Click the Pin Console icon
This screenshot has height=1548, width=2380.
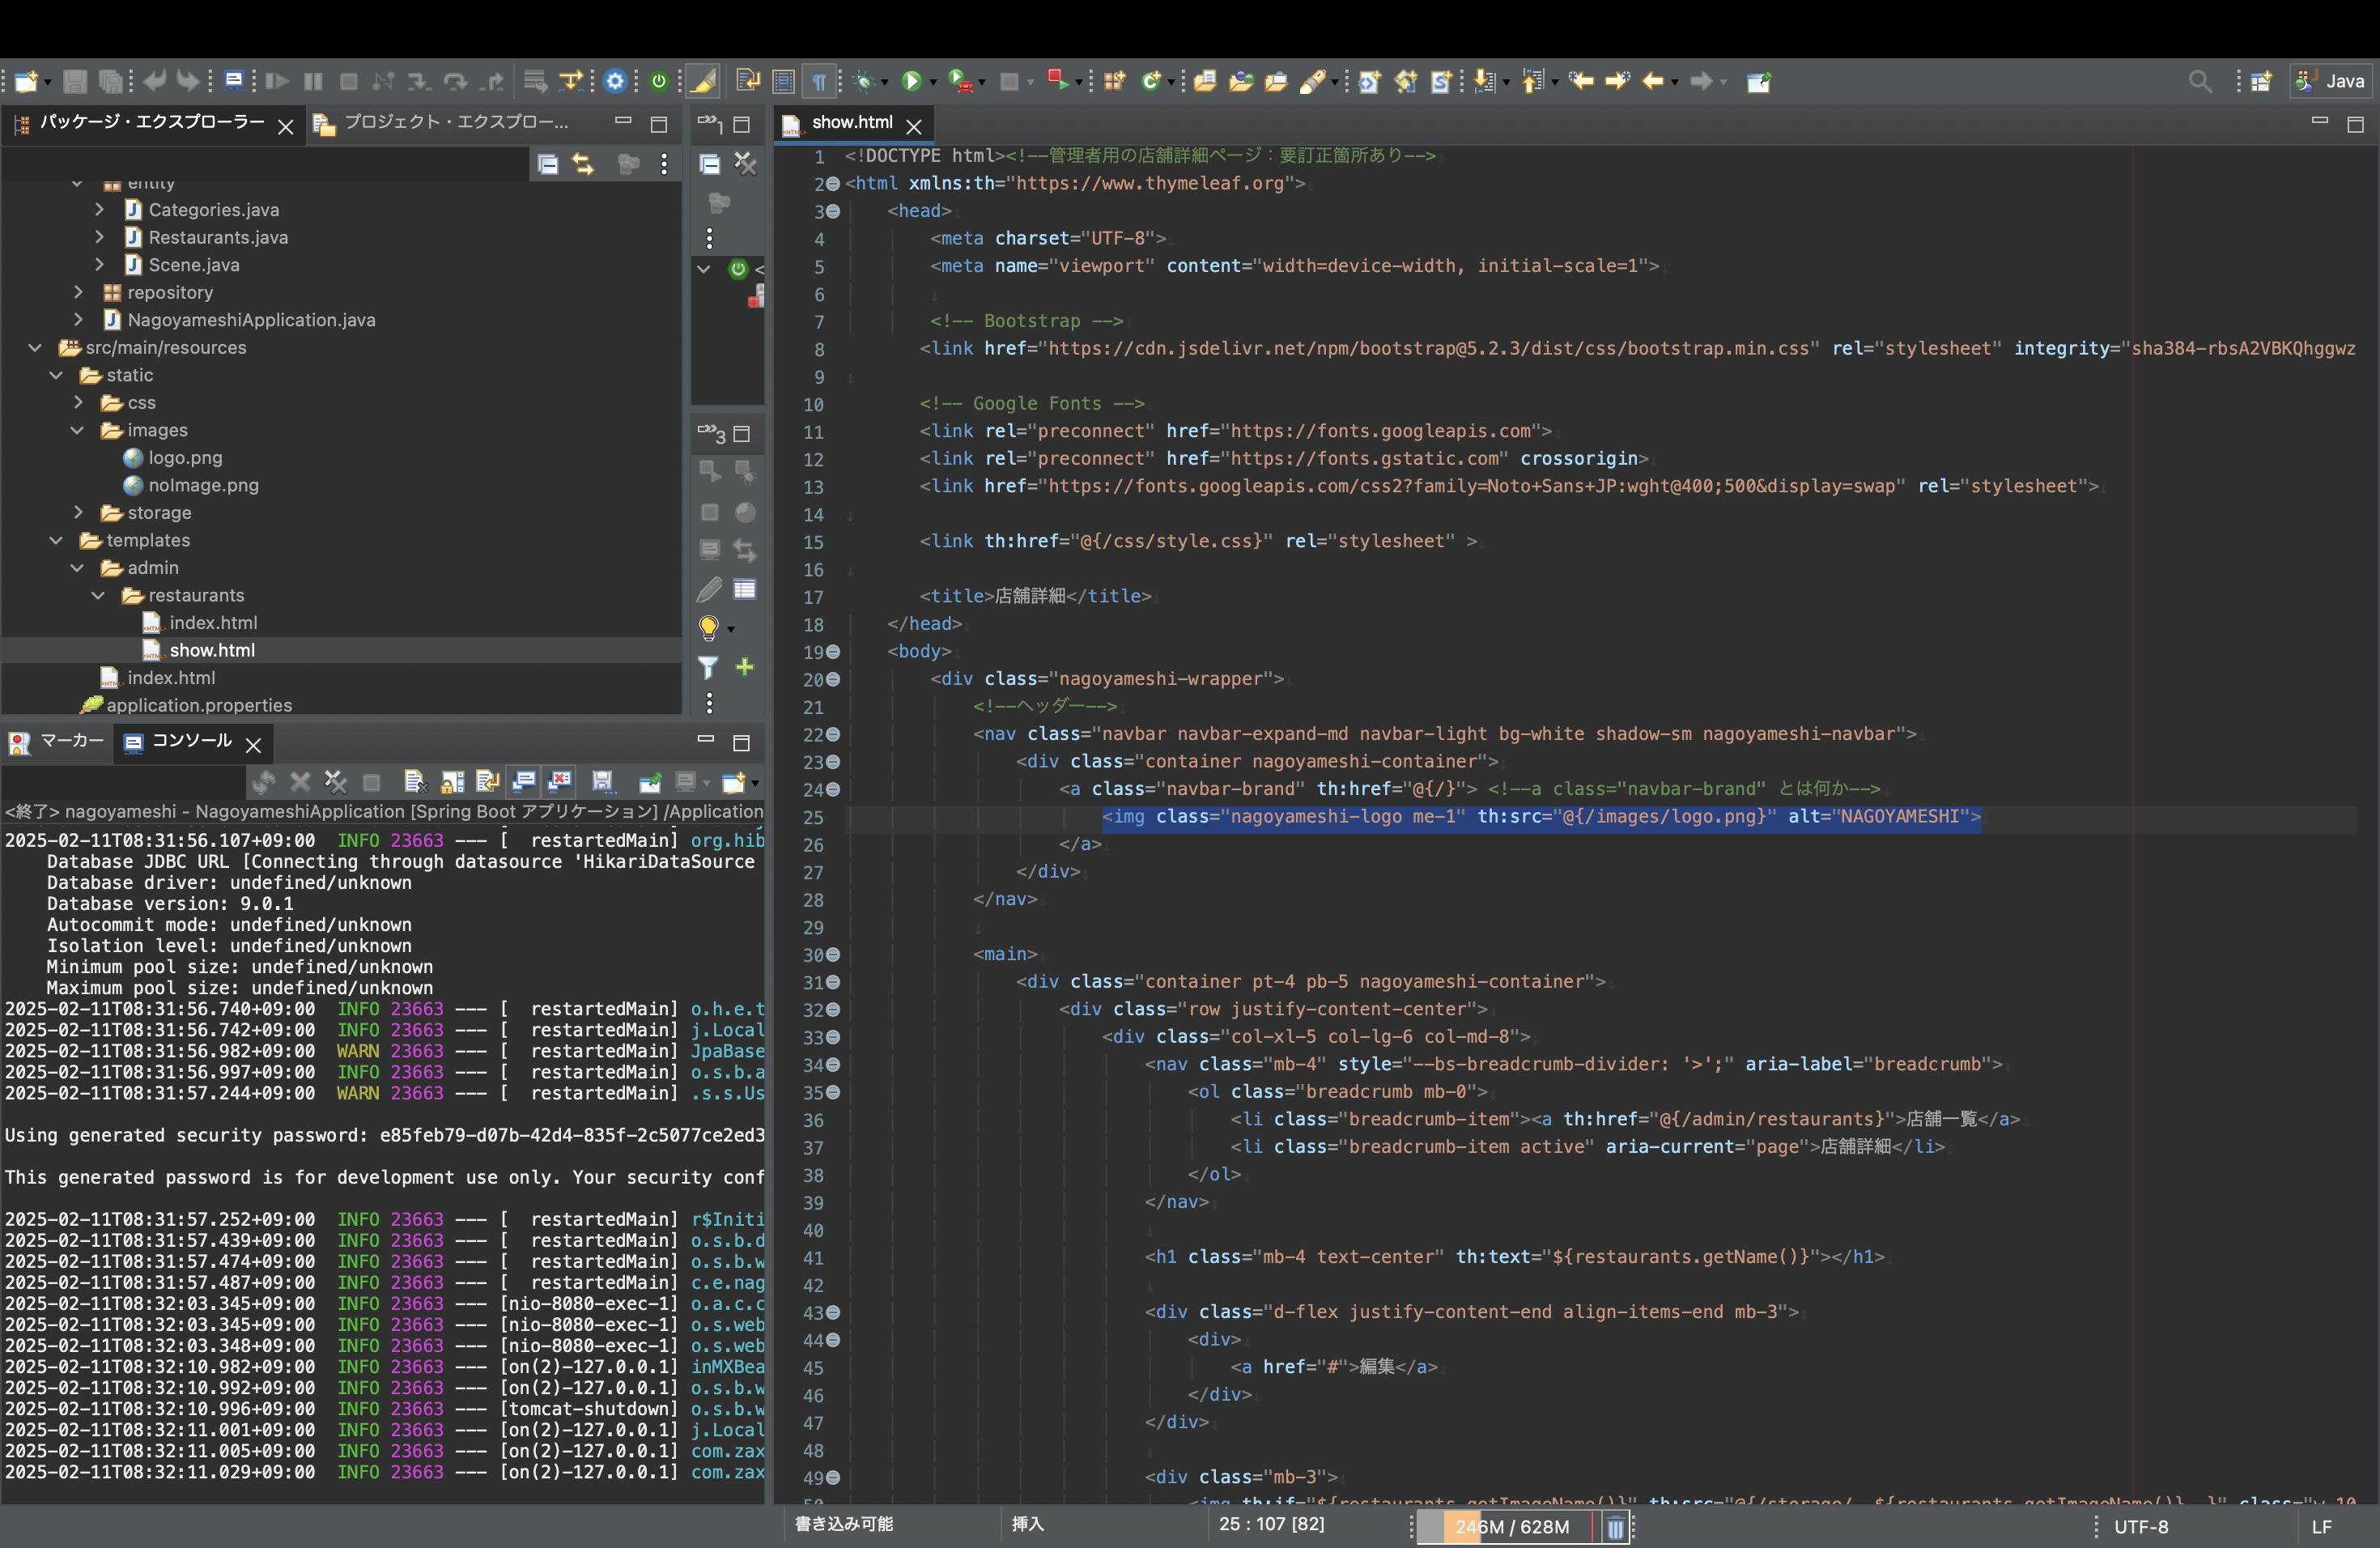tap(650, 781)
